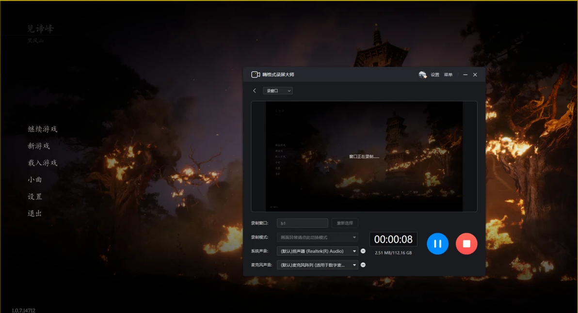Open the 录制模式 dropdown
Image resolution: width=578 pixels, height=313 pixels.
[x=318, y=237]
